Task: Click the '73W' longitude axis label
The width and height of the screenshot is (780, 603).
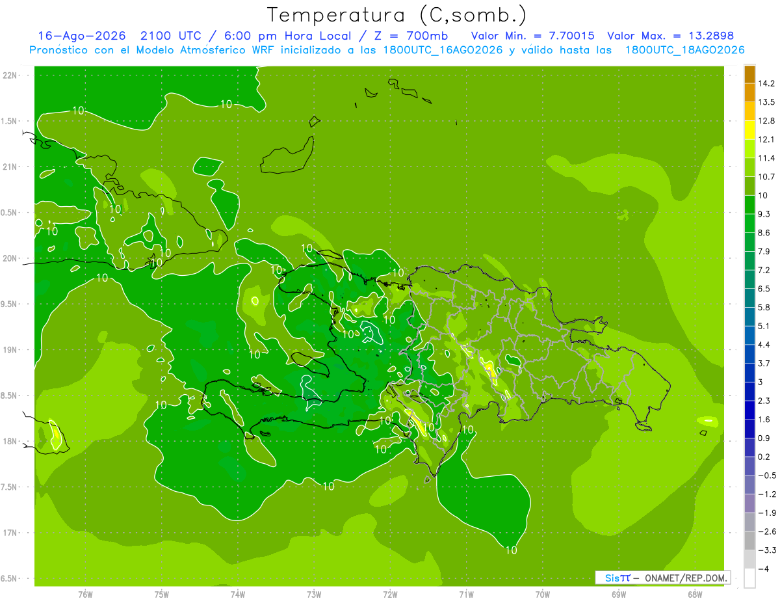Action: 314,594
